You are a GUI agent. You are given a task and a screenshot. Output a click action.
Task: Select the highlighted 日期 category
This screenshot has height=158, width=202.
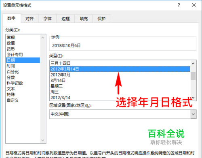coord(23,60)
